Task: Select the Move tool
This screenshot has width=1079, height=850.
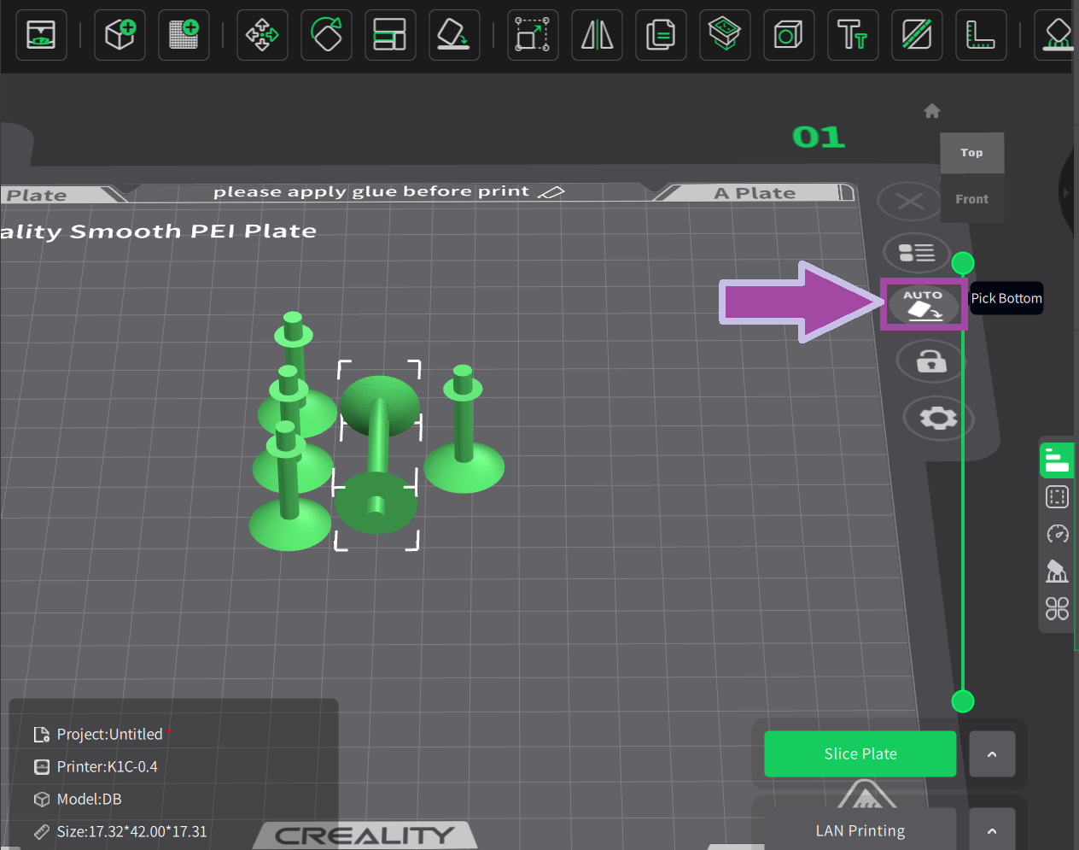Action: coord(262,35)
